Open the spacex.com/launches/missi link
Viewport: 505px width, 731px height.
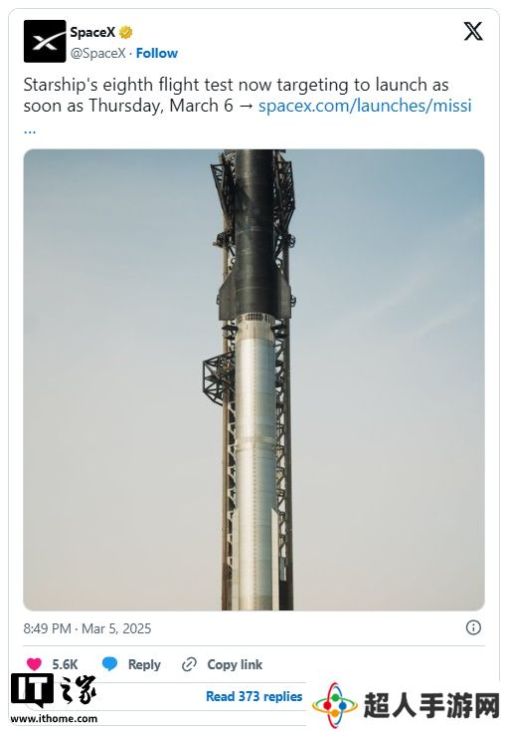click(365, 106)
